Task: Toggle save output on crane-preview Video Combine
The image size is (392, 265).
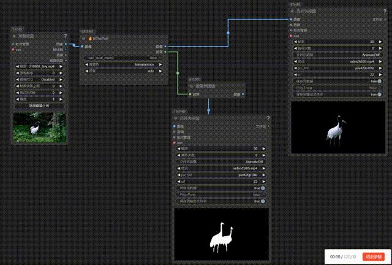Action: 337,94
